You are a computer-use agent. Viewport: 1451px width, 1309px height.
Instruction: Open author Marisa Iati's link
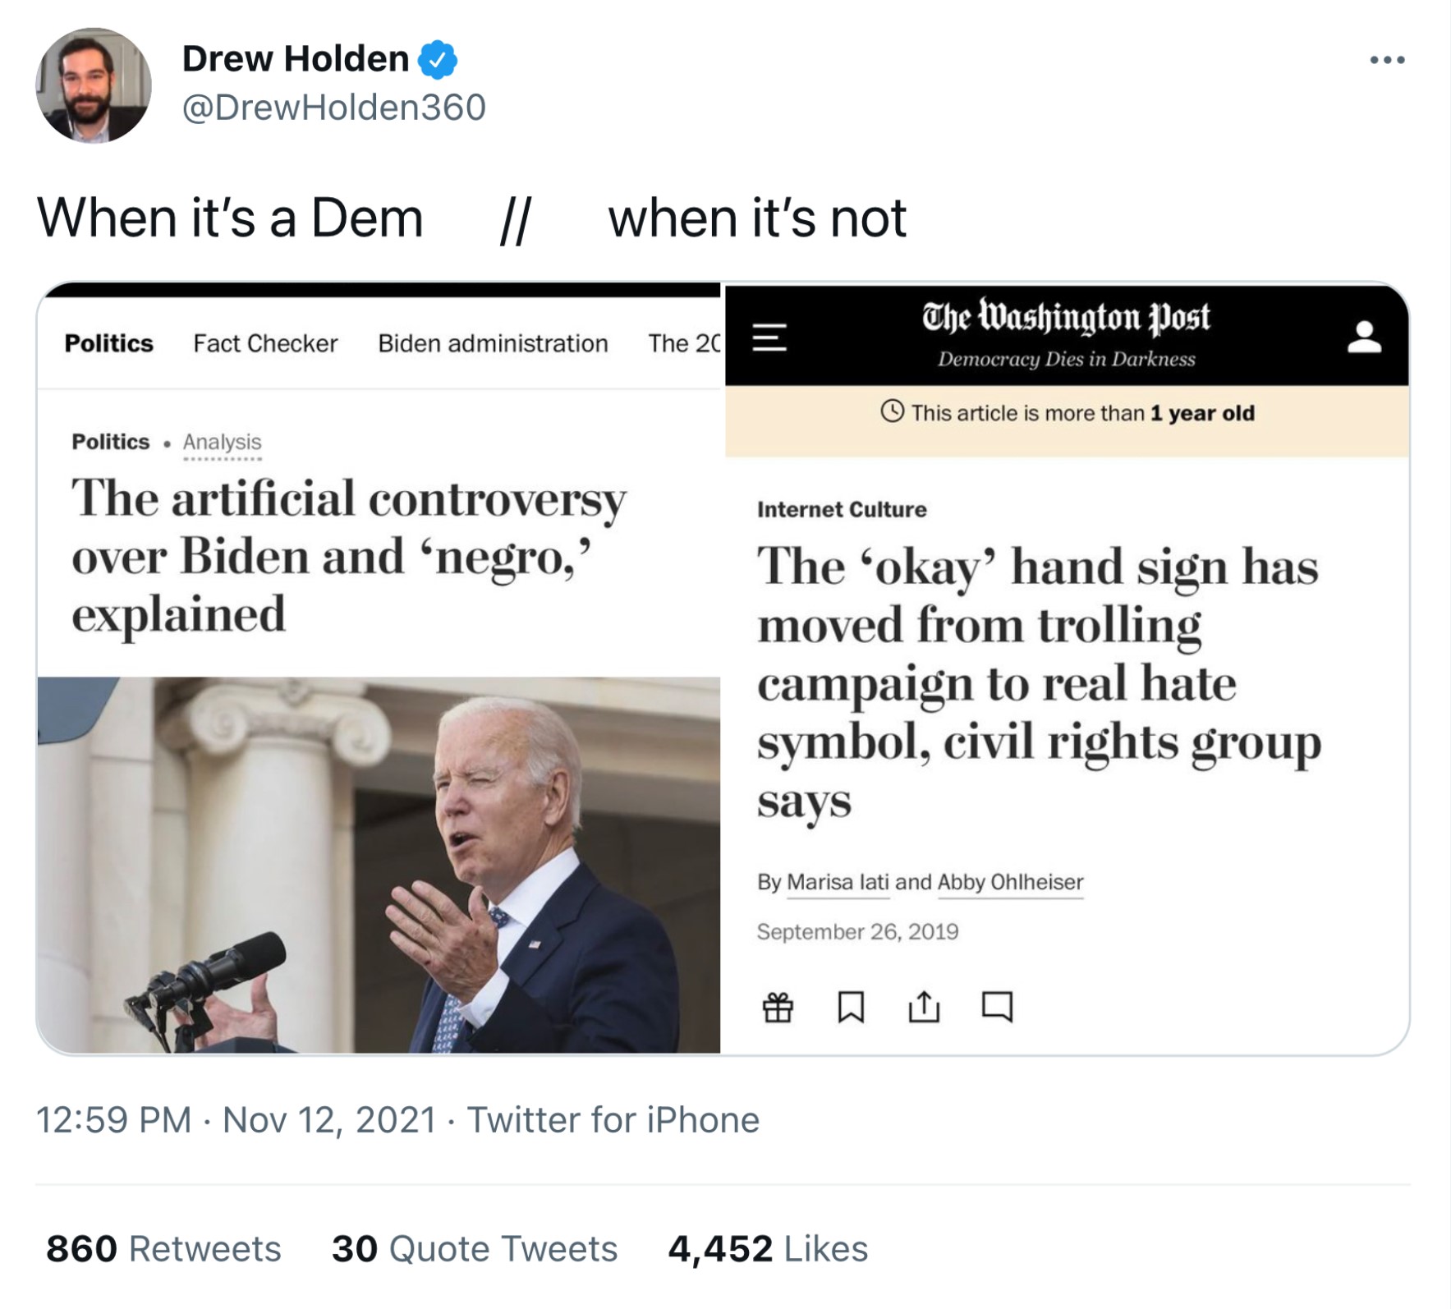pyautogui.click(x=838, y=882)
